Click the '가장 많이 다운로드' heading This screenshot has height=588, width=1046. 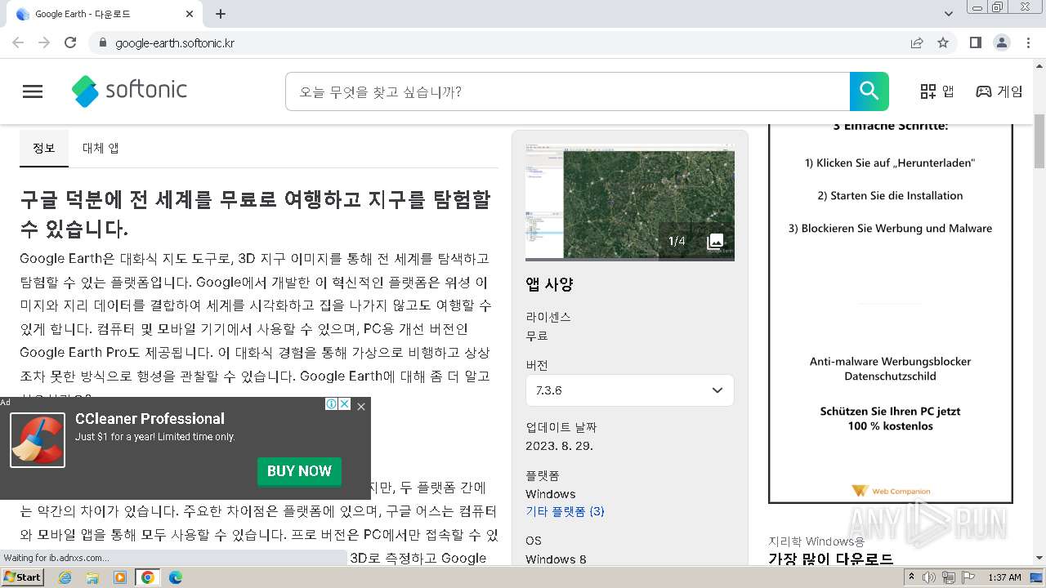coord(830,559)
